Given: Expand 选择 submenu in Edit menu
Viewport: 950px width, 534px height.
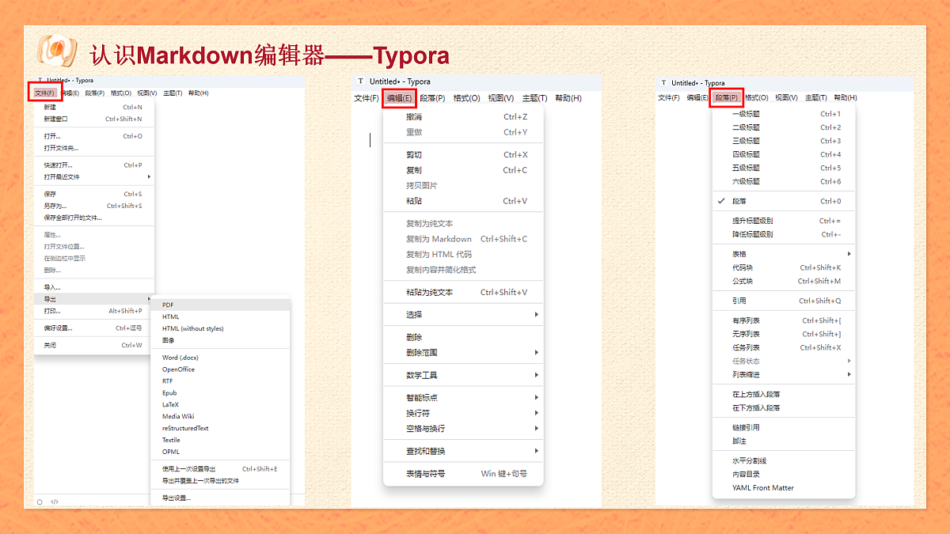Looking at the screenshot, I should coord(463,315).
